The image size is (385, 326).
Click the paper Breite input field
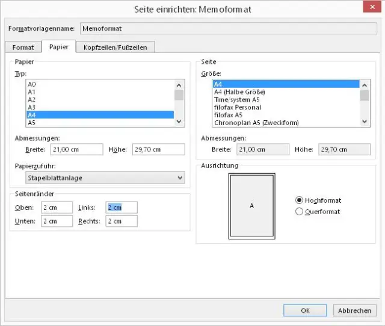[x=77, y=149]
